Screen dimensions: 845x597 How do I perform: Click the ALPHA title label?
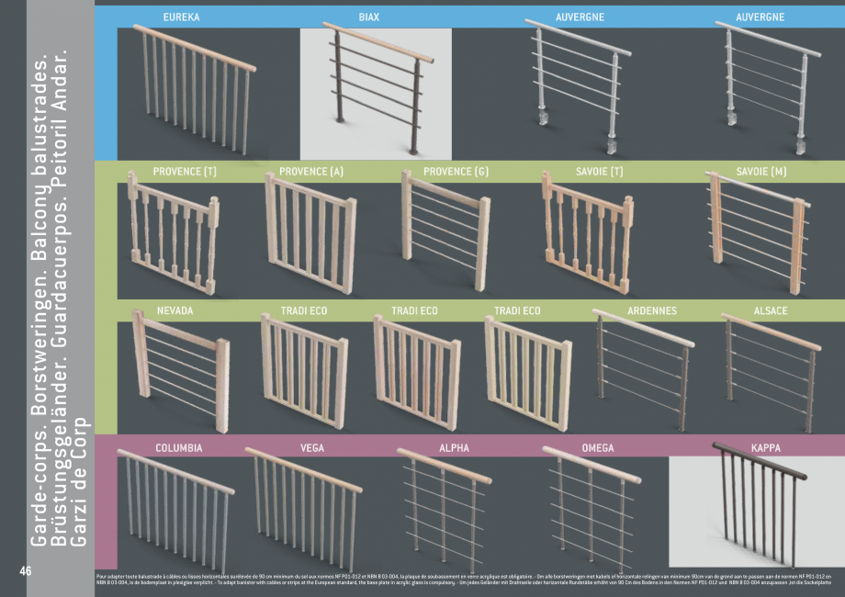(x=454, y=449)
